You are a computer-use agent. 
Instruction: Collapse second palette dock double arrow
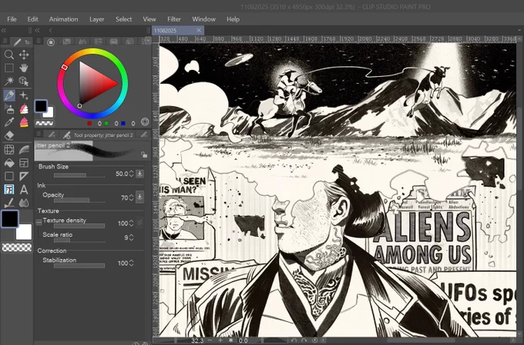(37, 30)
